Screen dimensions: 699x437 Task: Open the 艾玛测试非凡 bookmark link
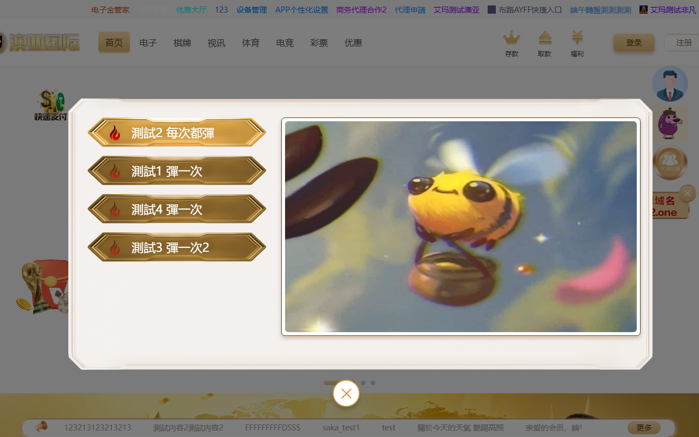[x=669, y=10]
